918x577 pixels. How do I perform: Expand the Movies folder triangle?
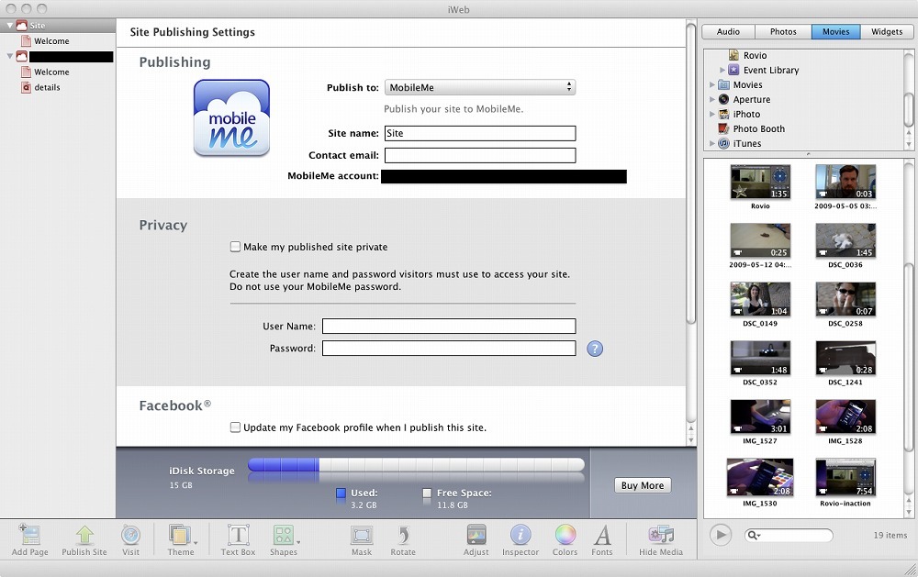(712, 84)
